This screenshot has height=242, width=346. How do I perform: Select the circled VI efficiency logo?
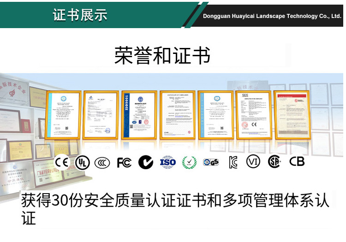coord(253,162)
